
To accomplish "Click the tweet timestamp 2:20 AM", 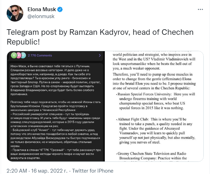I will 17,171.
